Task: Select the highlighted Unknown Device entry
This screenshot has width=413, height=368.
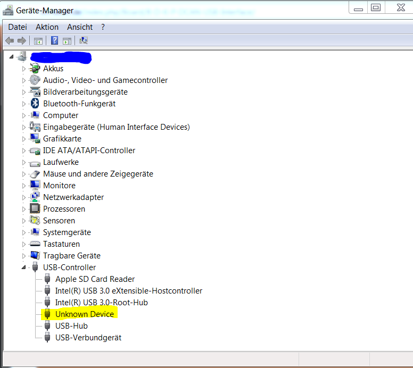Action: coord(84,314)
